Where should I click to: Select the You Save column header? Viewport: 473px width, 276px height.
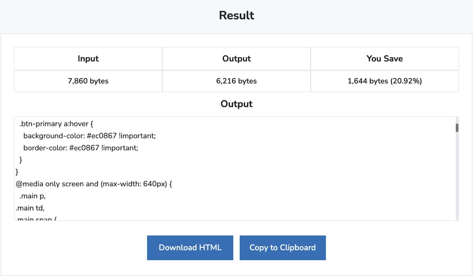[x=384, y=58]
